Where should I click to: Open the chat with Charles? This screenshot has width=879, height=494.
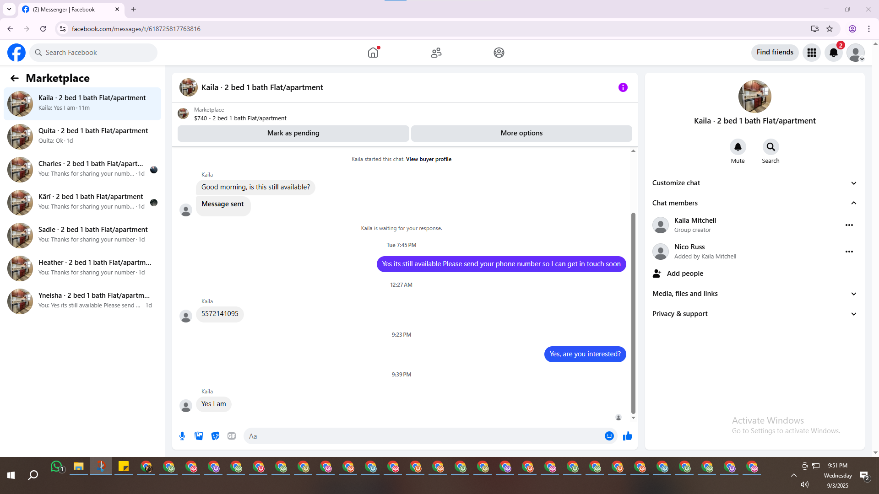click(x=82, y=170)
